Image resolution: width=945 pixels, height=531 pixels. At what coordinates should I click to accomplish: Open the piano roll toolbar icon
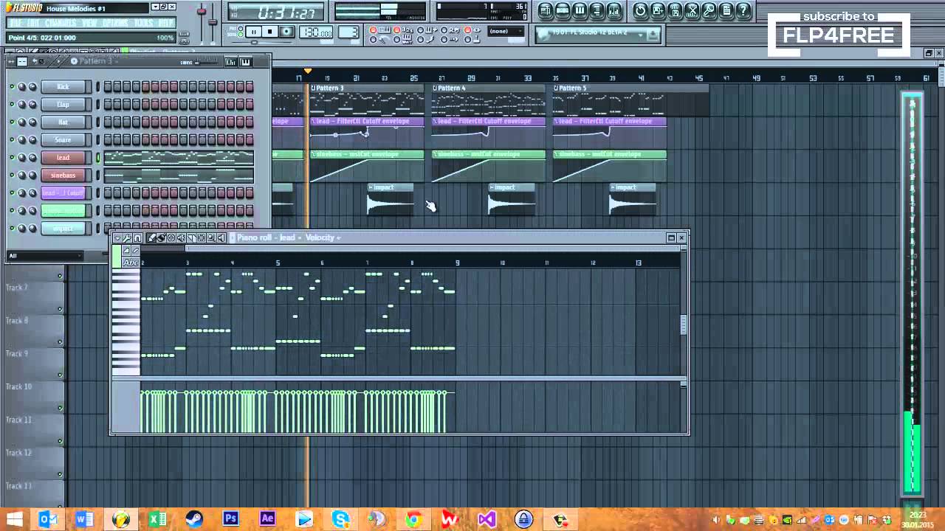[x=580, y=10]
